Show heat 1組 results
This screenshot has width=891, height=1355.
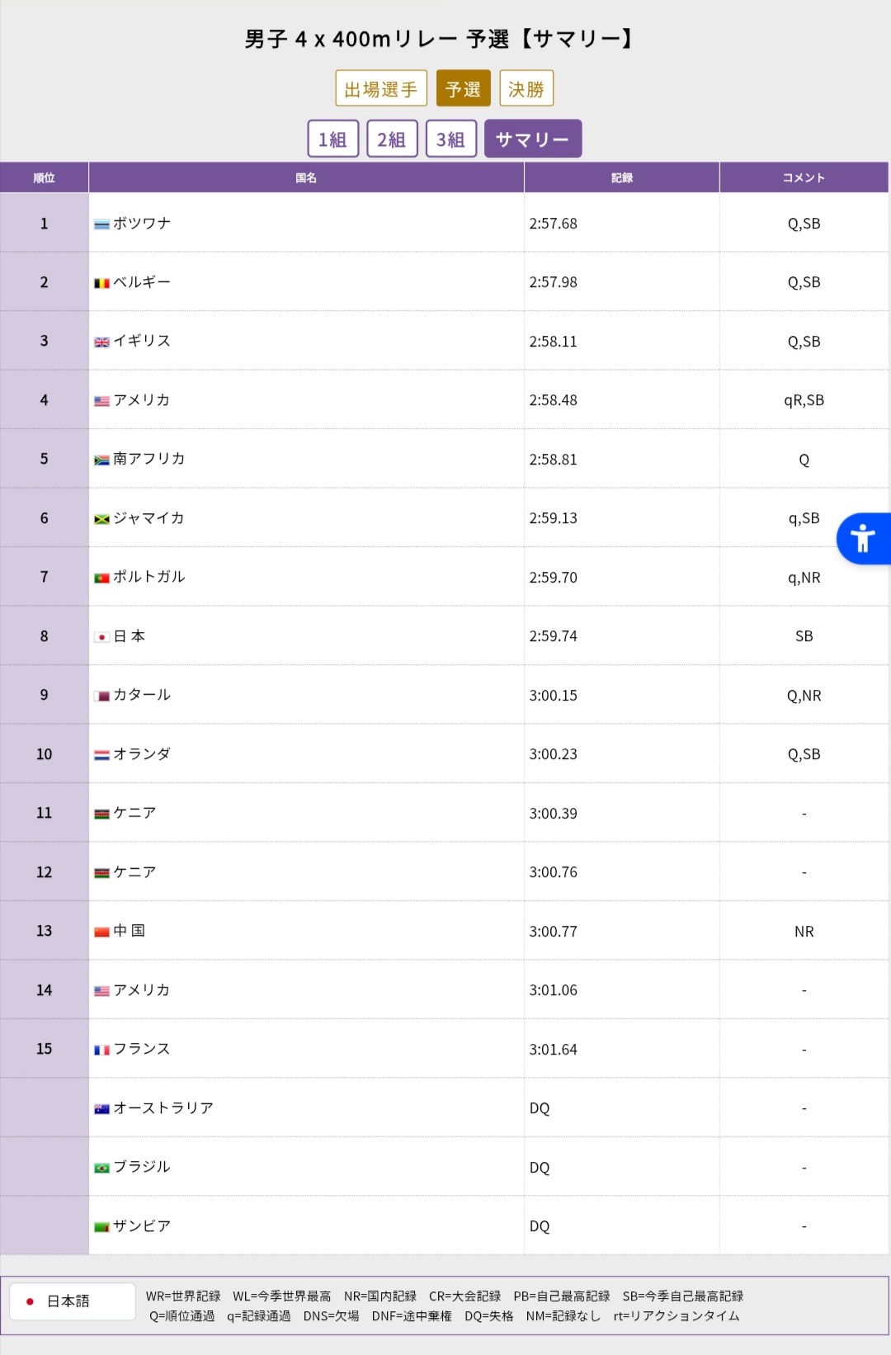333,139
